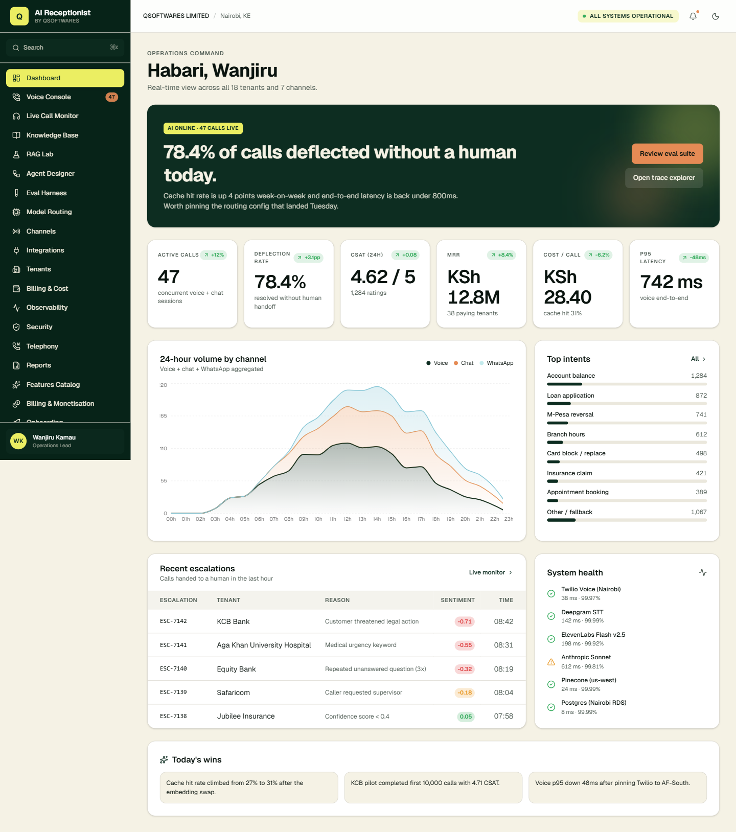The height and width of the screenshot is (832, 736).
Task: Click the Security shield icon
Action: (x=16, y=327)
